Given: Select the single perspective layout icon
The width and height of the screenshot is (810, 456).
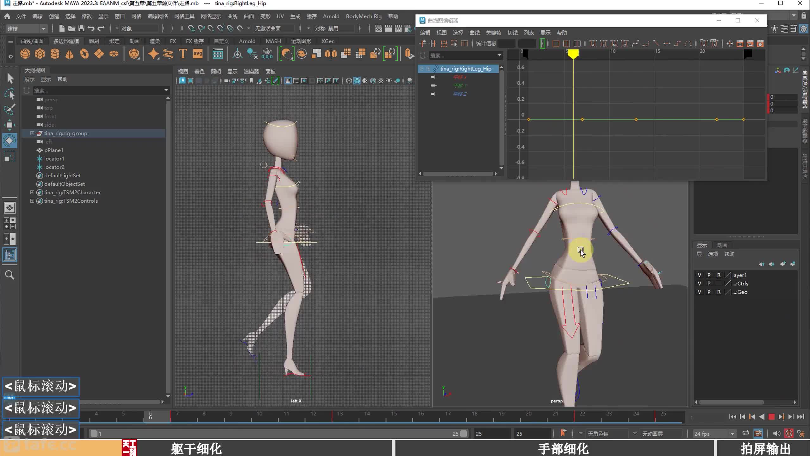Looking at the screenshot, I should pyautogui.click(x=9, y=208).
